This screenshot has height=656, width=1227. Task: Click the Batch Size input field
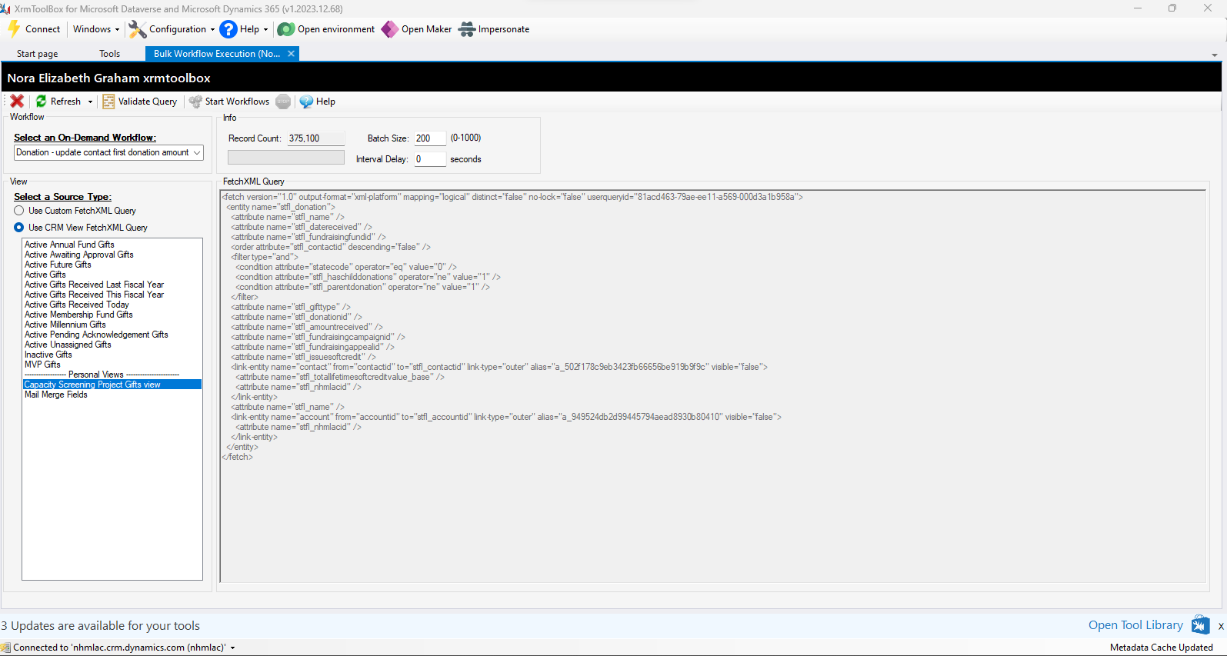coord(430,138)
